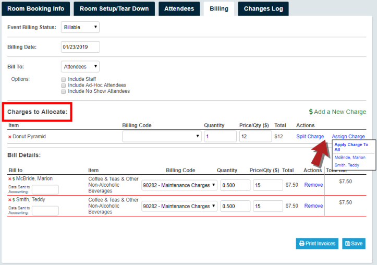Click Smith's Date Sent to Accounting field
Viewport: 377px width, 265px height.
pos(45,211)
